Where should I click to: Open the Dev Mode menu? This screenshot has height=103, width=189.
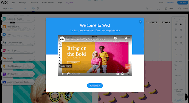(34, 2)
